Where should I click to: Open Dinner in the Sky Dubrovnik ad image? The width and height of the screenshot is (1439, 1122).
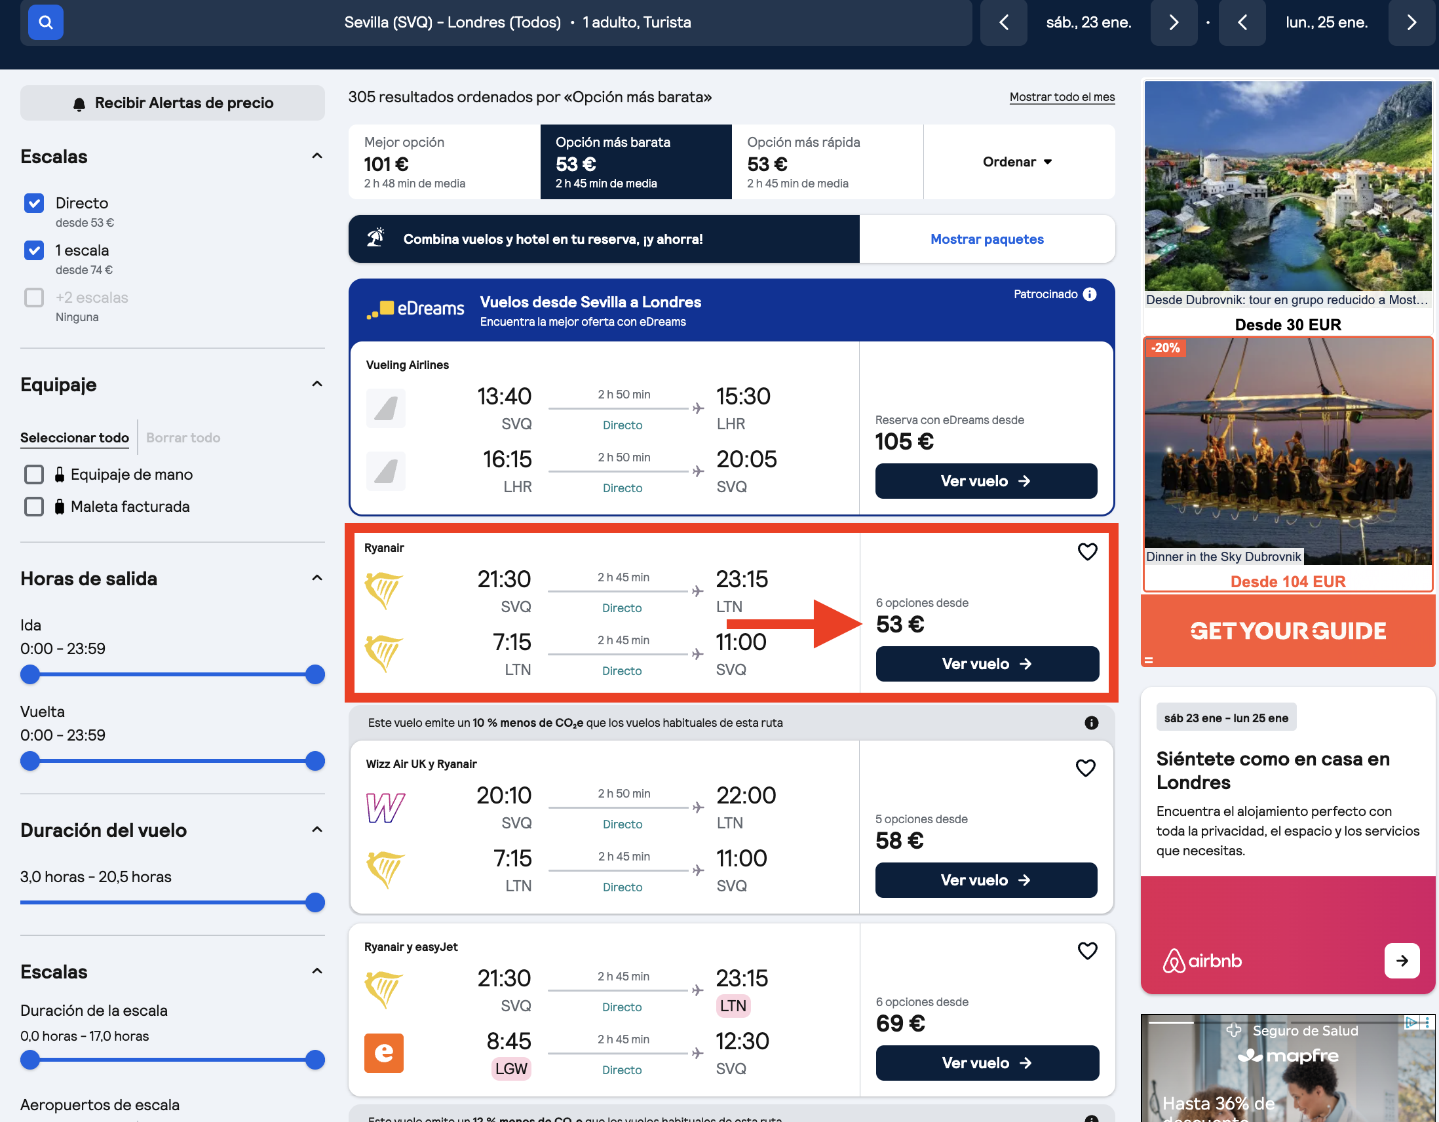pyautogui.click(x=1288, y=452)
